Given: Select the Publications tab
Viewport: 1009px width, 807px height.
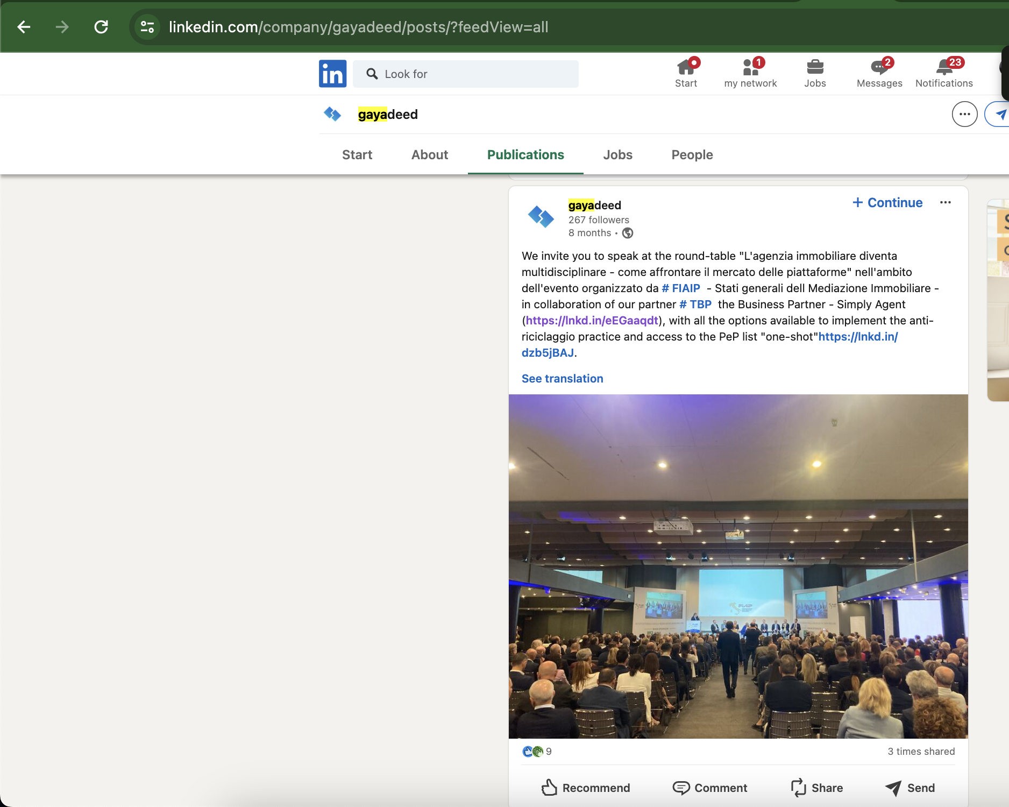Looking at the screenshot, I should [525, 155].
